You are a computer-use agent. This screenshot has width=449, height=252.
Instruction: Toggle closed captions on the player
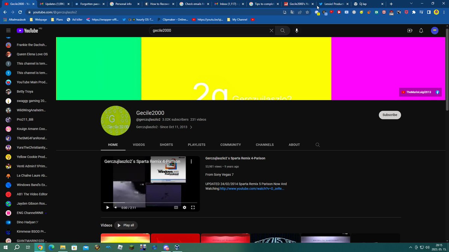(x=176, y=208)
